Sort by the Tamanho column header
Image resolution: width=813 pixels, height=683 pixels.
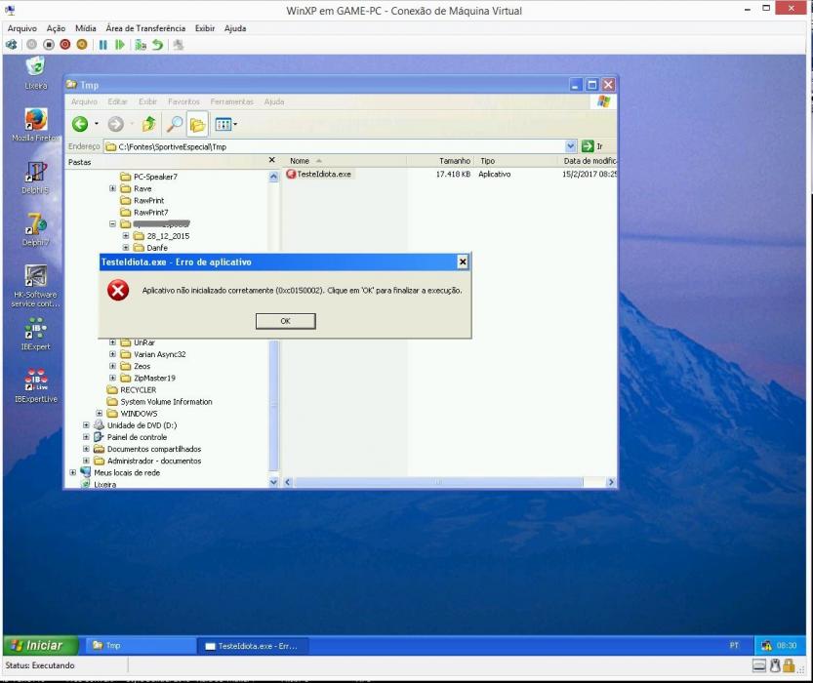(440, 161)
